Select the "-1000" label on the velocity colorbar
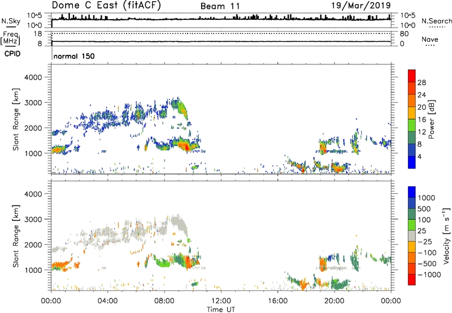The image size is (452, 313). point(429,275)
